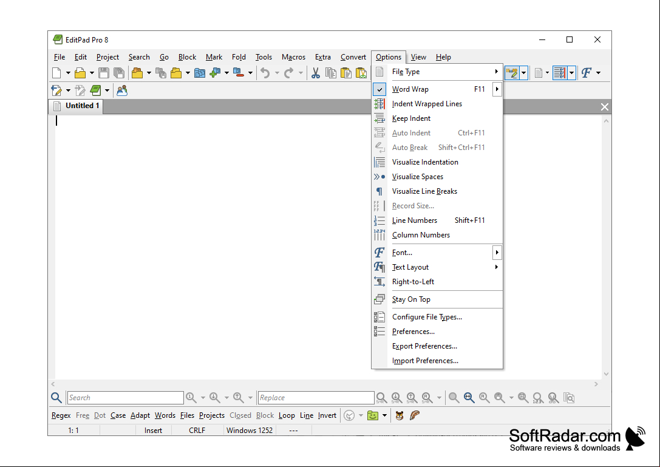This screenshot has width=660, height=467.
Task: Click Export Preferences... menu entry
Action: 437,346
